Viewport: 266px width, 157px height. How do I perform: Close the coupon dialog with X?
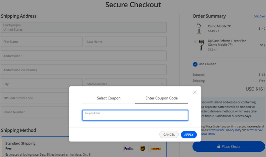[195, 92]
